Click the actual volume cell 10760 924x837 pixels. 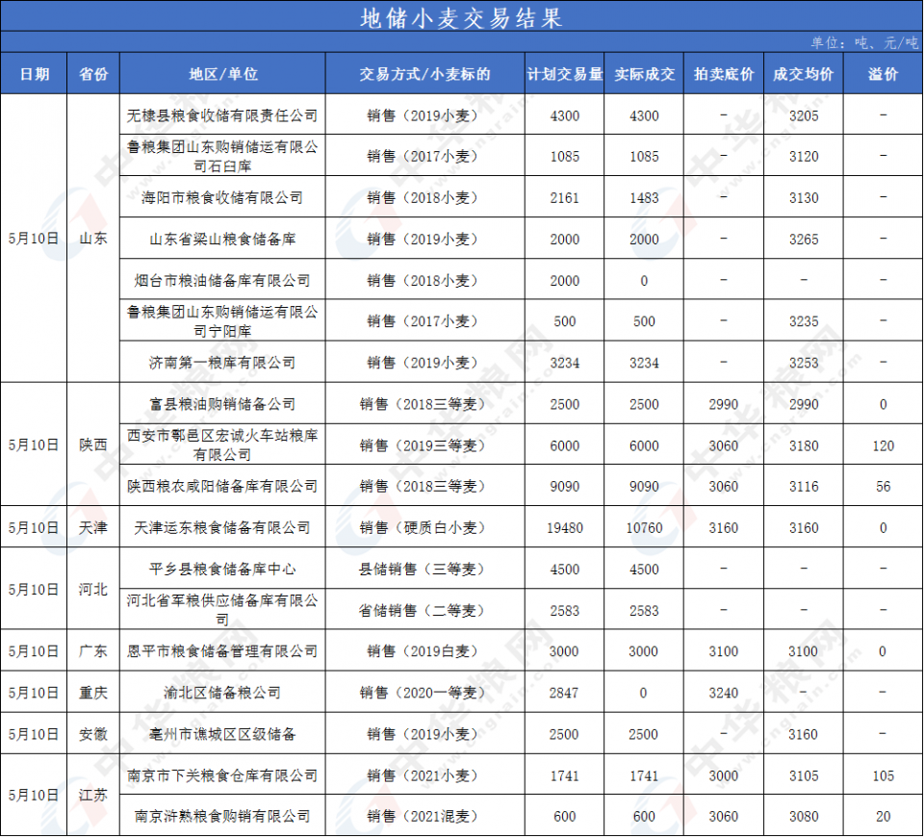pyautogui.click(x=644, y=527)
